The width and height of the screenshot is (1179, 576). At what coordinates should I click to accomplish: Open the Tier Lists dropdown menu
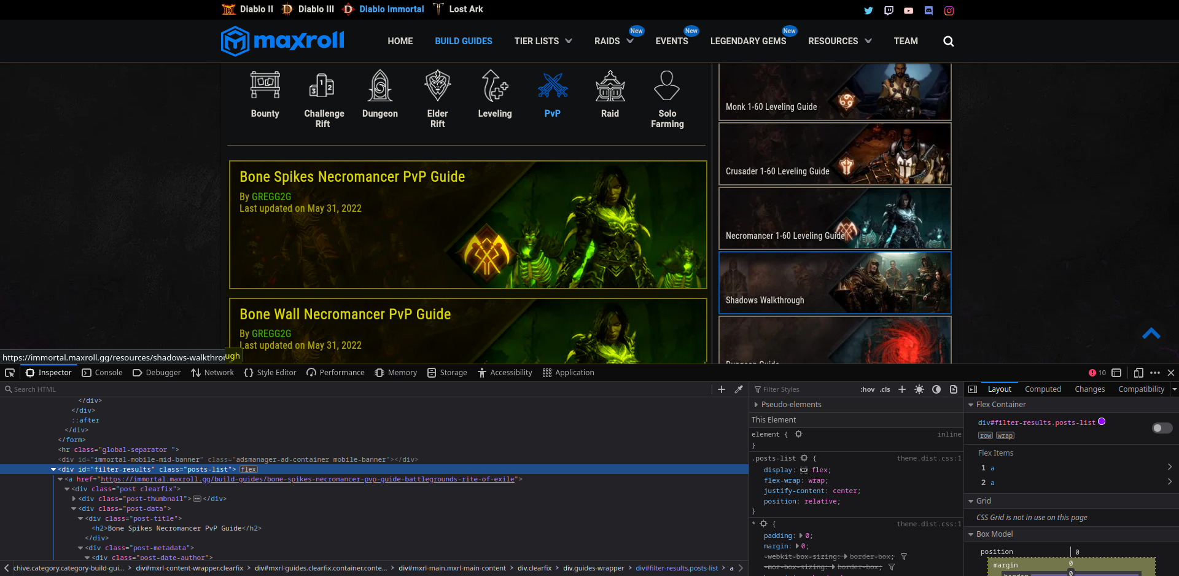click(x=543, y=41)
